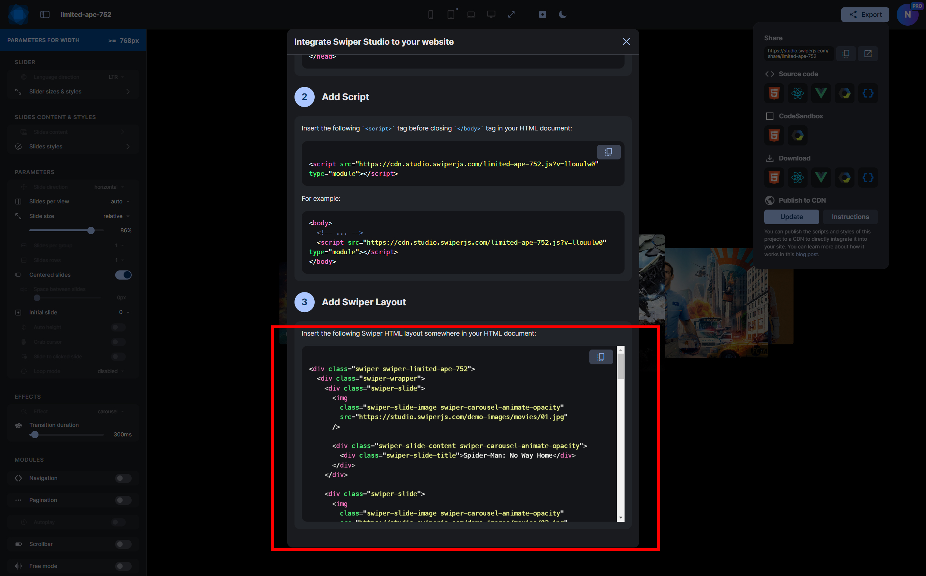Toggle dark mode moon icon

click(563, 15)
